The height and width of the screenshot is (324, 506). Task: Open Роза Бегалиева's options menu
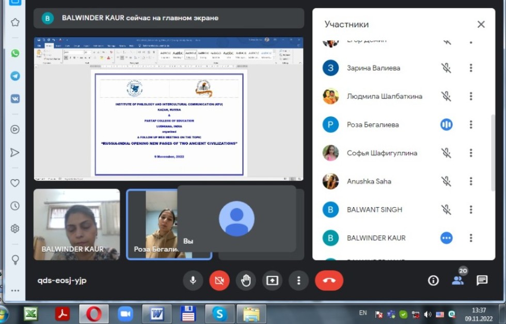(470, 124)
